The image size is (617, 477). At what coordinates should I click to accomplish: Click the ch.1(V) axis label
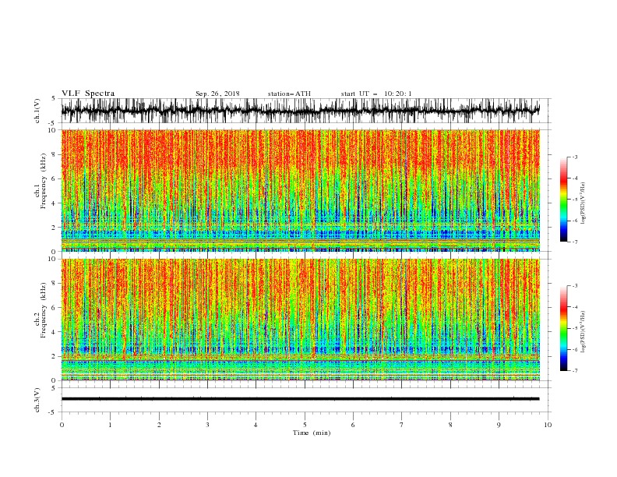37,111
